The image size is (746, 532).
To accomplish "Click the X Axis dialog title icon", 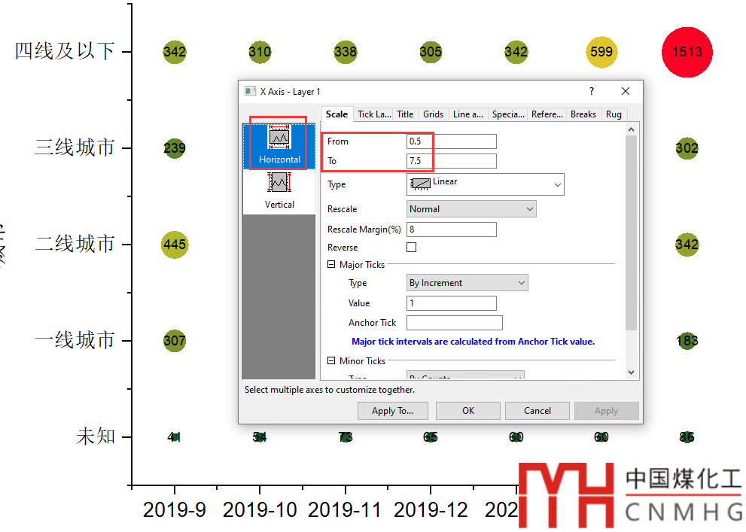I will tap(250, 91).
